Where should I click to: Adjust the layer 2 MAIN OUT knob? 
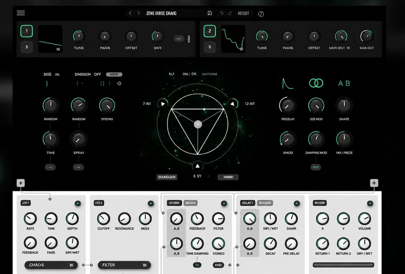tap(367, 36)
